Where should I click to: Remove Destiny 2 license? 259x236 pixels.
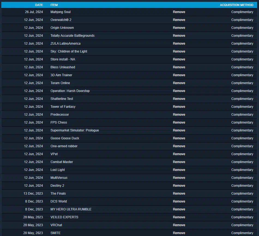(179, 186)
